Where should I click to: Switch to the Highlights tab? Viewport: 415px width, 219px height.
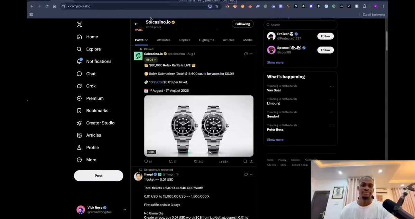point(206,40)
